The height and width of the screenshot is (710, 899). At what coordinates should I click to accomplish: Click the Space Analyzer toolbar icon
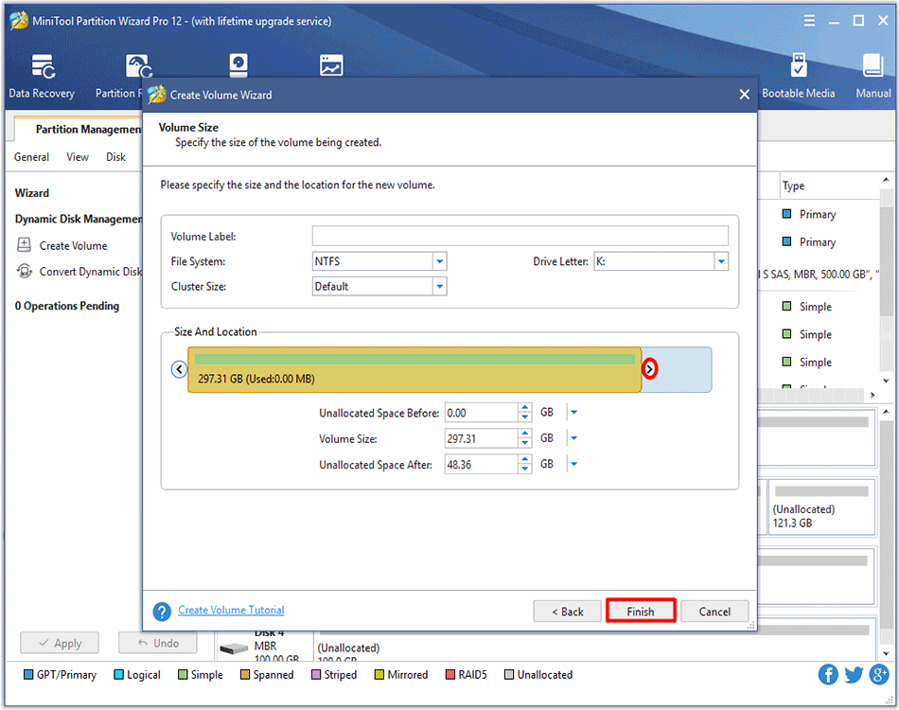pyautogui.click(x=331, y=65)
